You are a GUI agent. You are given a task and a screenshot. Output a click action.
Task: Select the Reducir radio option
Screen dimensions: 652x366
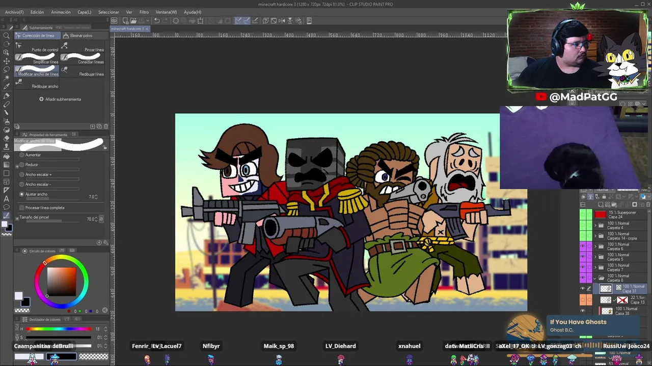(x=22, y=165)
